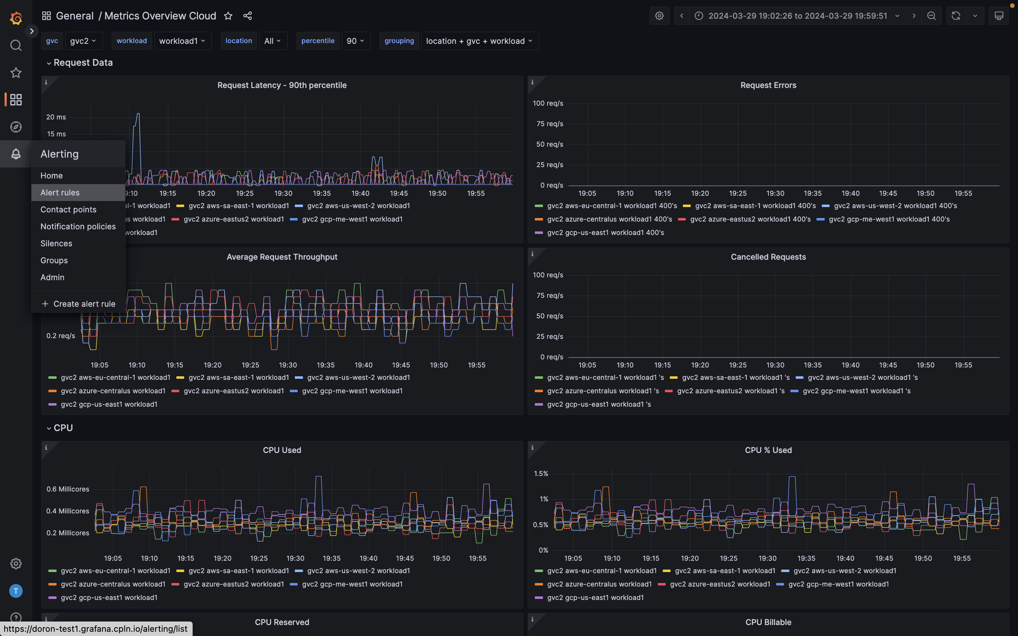Collapse the Request Data section
Viewport: 1018px width, 636px height.
(x=80, y=62)
